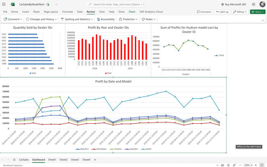Image resolution: width=267 pixels, height=167 pixels.
Task: Click the green Share button
Action: pyautogui.click(x=257, y=12)
